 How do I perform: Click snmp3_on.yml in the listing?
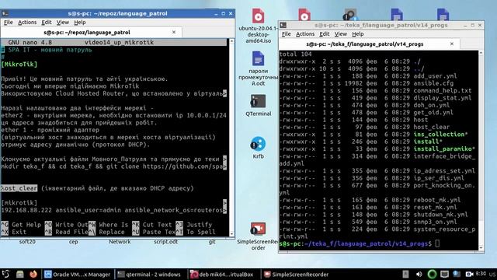435,222
